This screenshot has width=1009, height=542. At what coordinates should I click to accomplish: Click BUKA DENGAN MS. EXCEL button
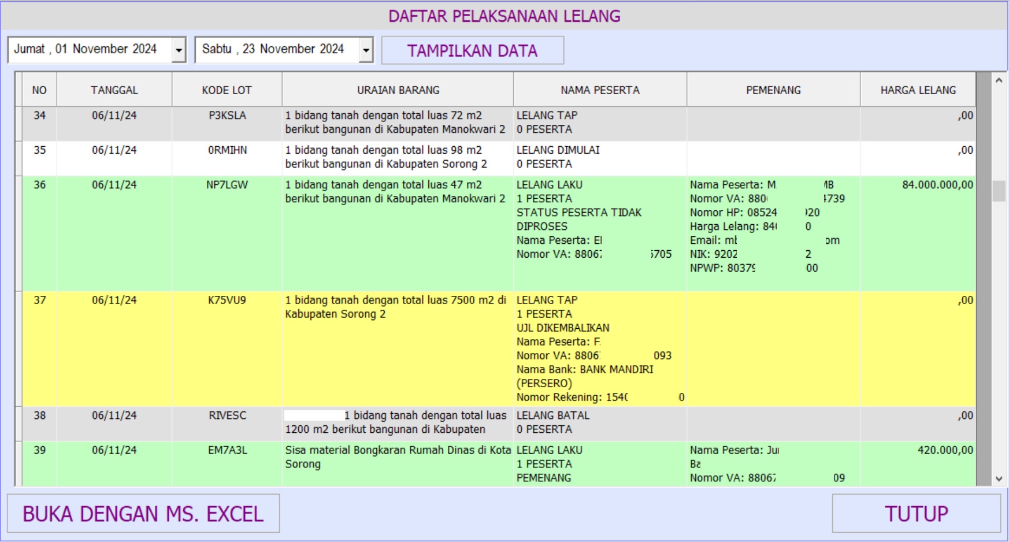(143, 513)
